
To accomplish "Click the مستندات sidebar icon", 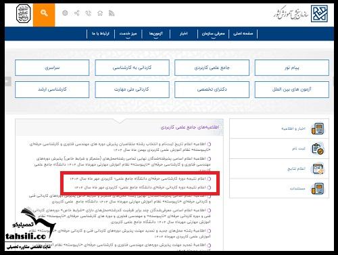I will tap(318, 189).
